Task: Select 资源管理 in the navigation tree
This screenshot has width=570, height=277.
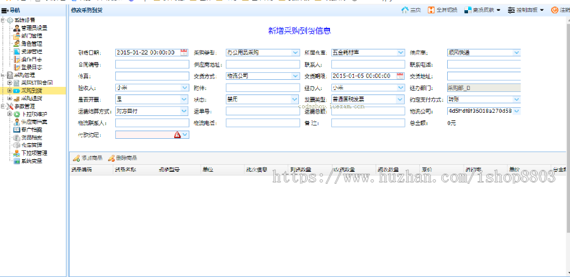Action: [32, 51]
